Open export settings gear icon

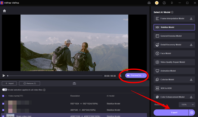[x=192, y=113]
